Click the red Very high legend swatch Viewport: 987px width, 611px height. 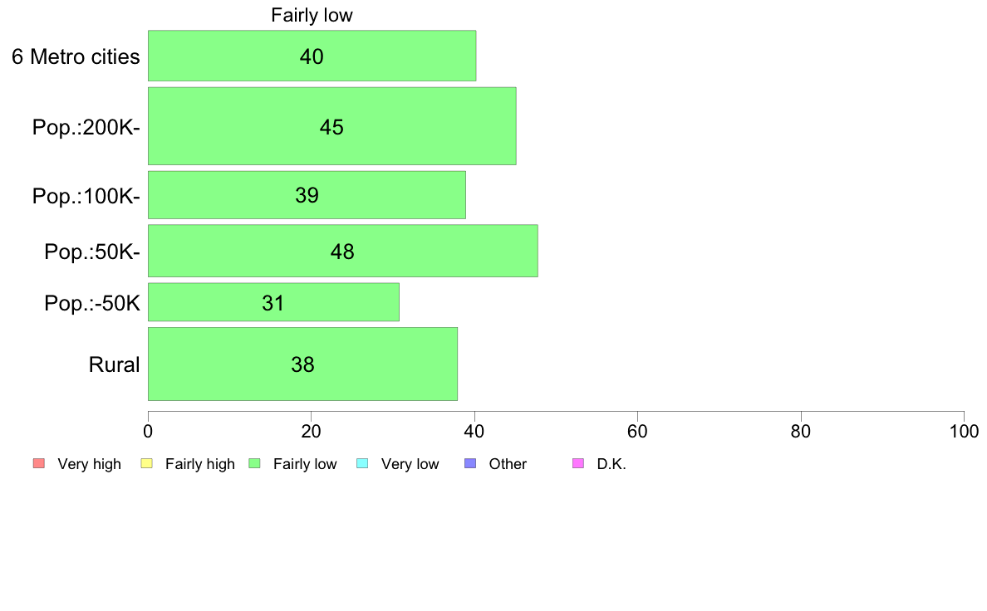pyautogui.click(x=39, y=464)
